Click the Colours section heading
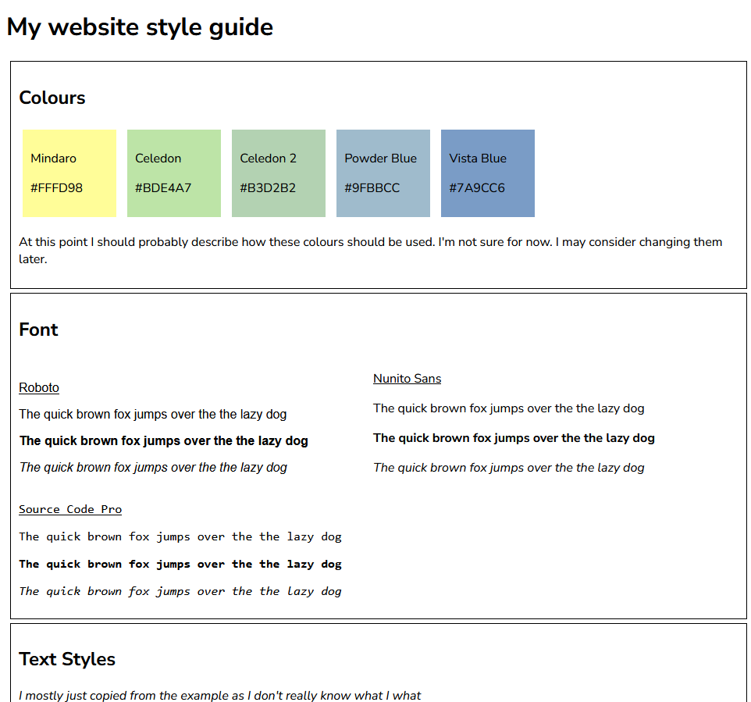This screenshot has height=702, width=751. (52, 98)
